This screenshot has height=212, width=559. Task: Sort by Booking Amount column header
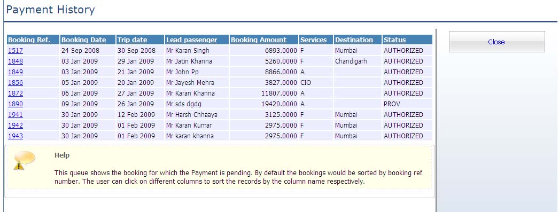click(259, 40)
